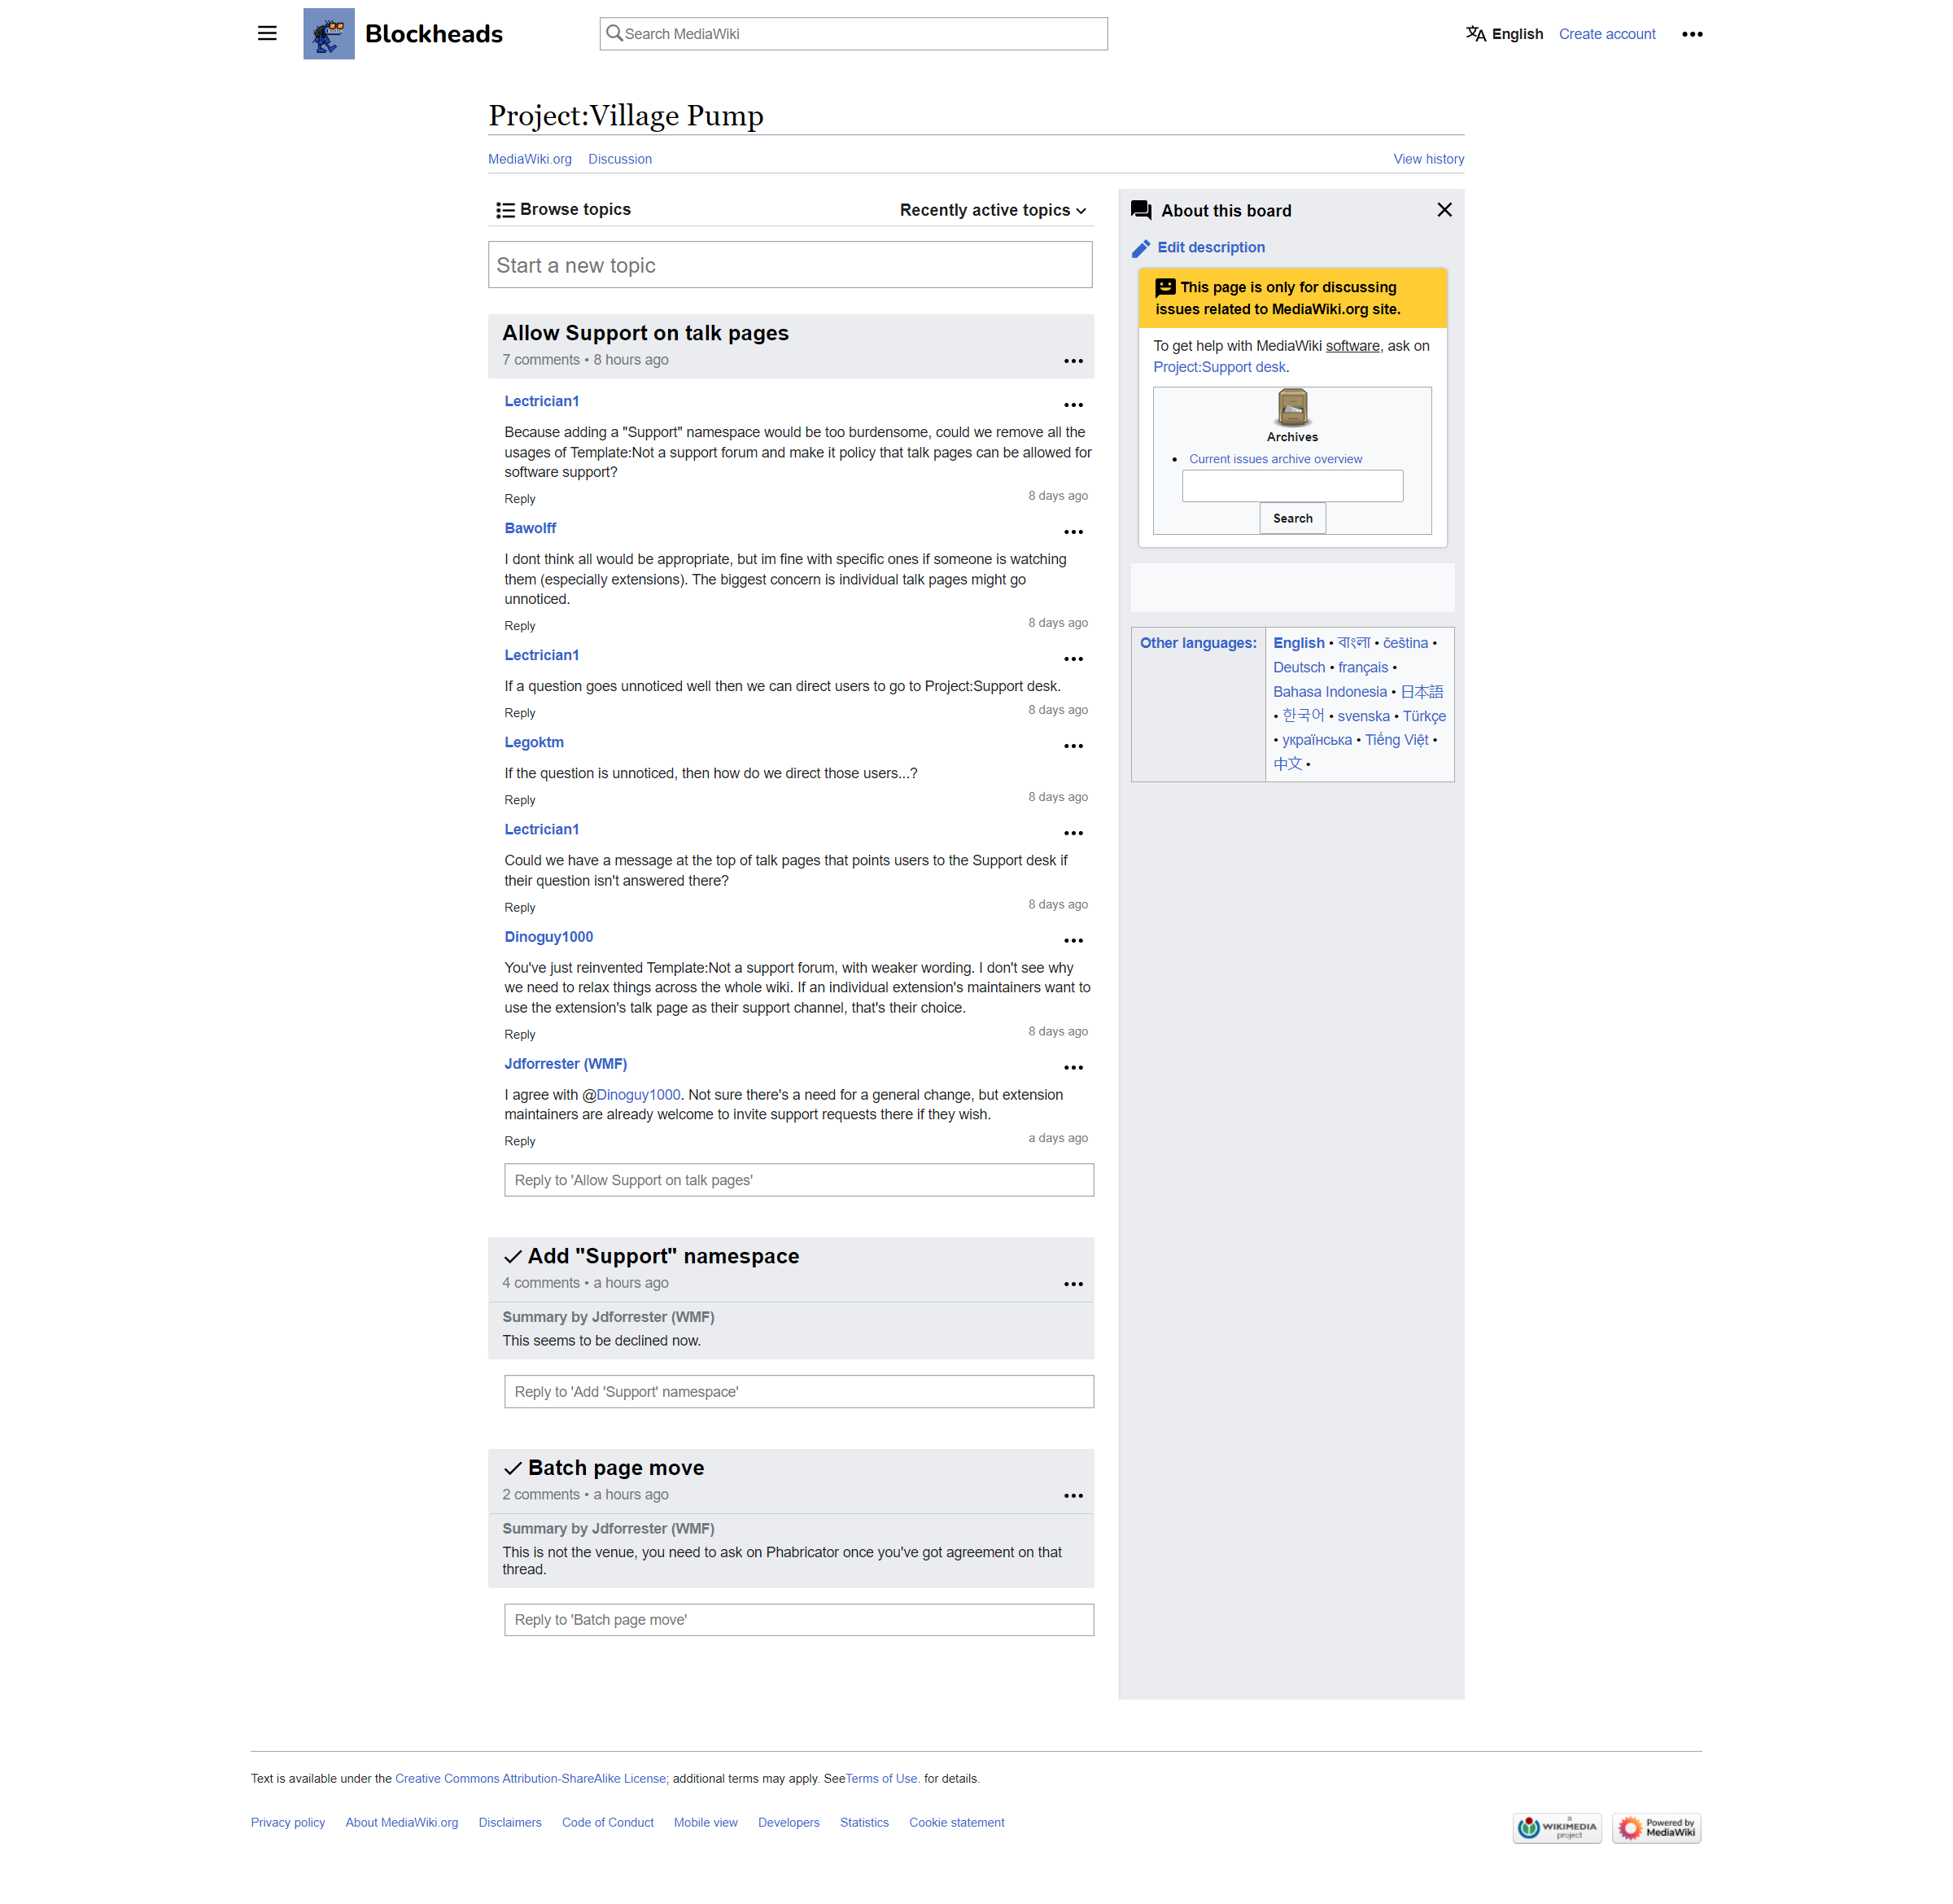The image size is (1953, 1904).
Task: Focus the Search MediaWiki box
Action: 853,34
